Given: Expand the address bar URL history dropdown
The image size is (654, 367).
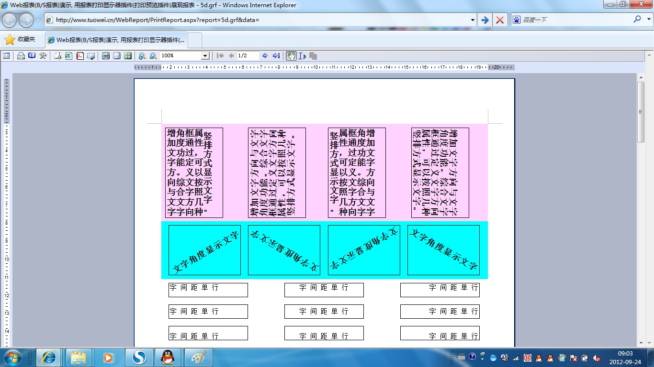Looking at the screenshot, I should (473, 20).
